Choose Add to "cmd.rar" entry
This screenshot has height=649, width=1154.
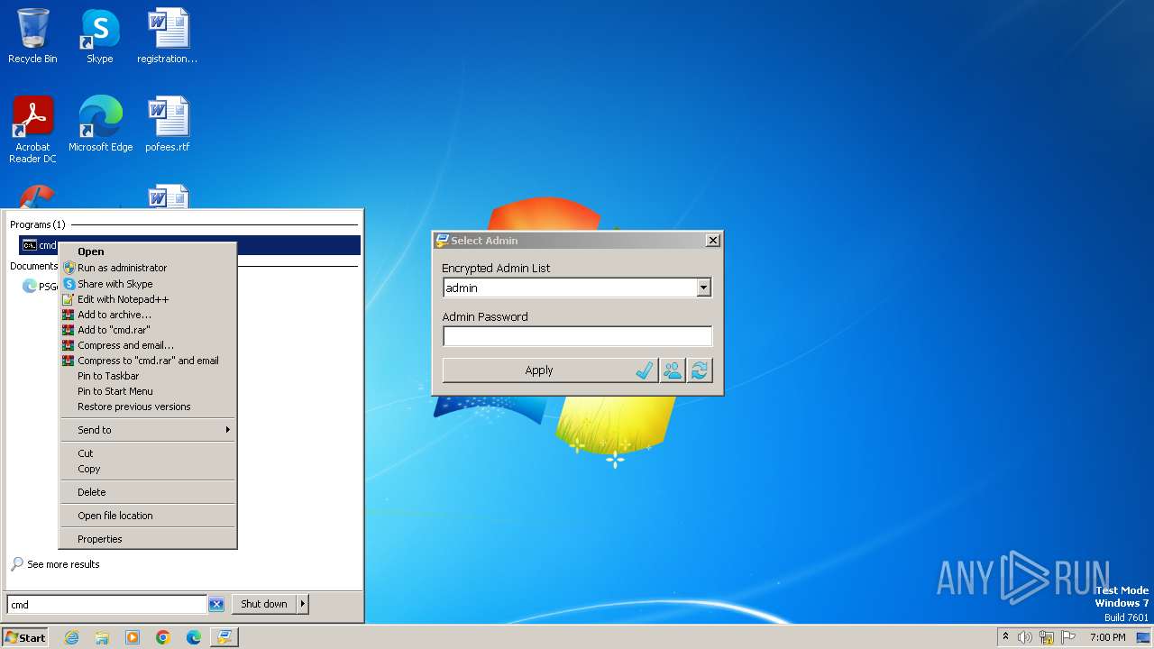(x=148, y=330)
